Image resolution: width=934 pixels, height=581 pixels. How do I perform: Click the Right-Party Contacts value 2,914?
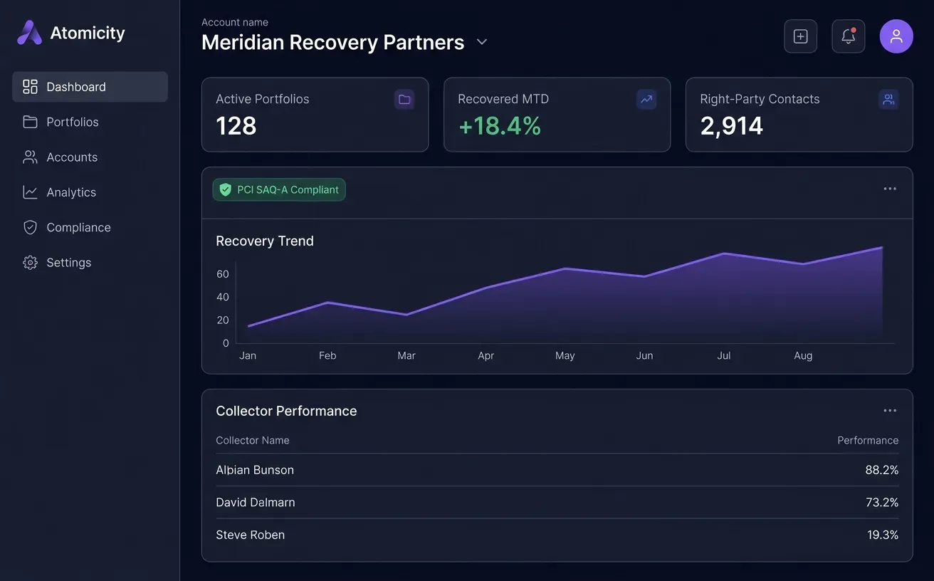click(x=732, y=126)
